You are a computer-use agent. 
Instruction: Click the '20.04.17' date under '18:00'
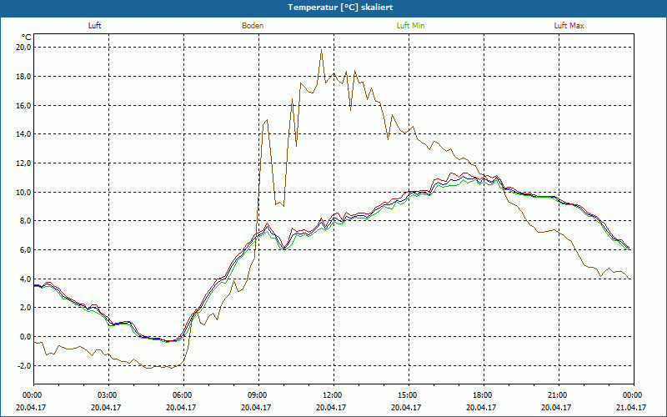pyautogui.click(x=482, y=407)
